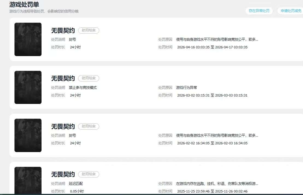303x195 pixels.
Task: Click the 游戏行为异常 penalty reason
Action: click(187, 88)
